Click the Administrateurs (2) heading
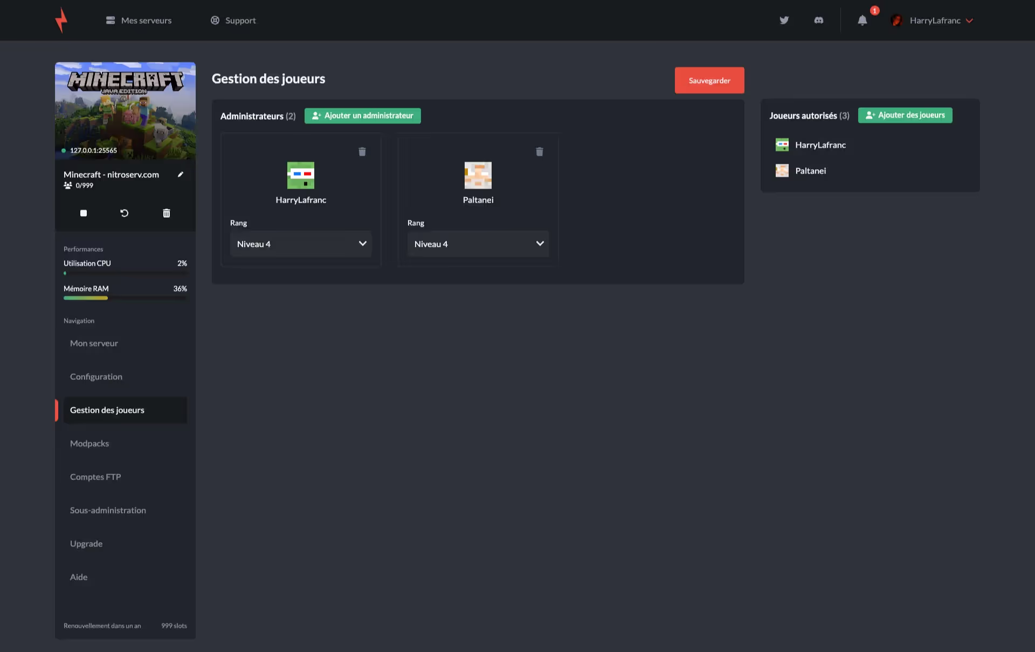 coord(258,116)
